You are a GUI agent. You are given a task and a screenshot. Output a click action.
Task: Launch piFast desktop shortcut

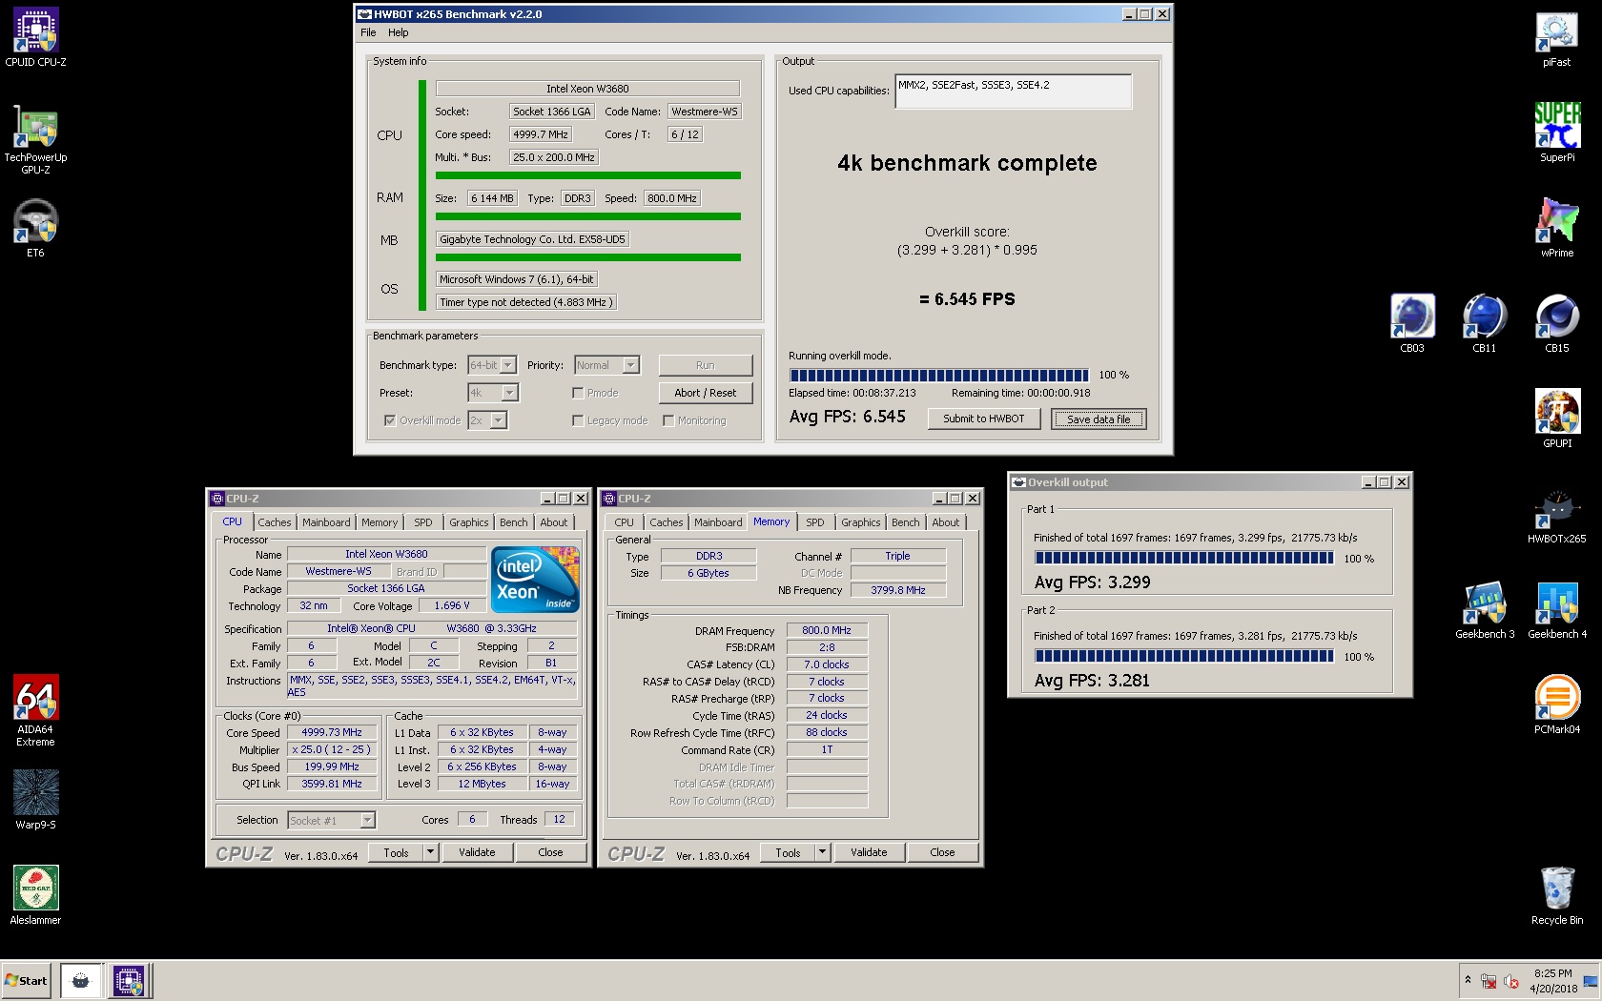(1556, 38)
